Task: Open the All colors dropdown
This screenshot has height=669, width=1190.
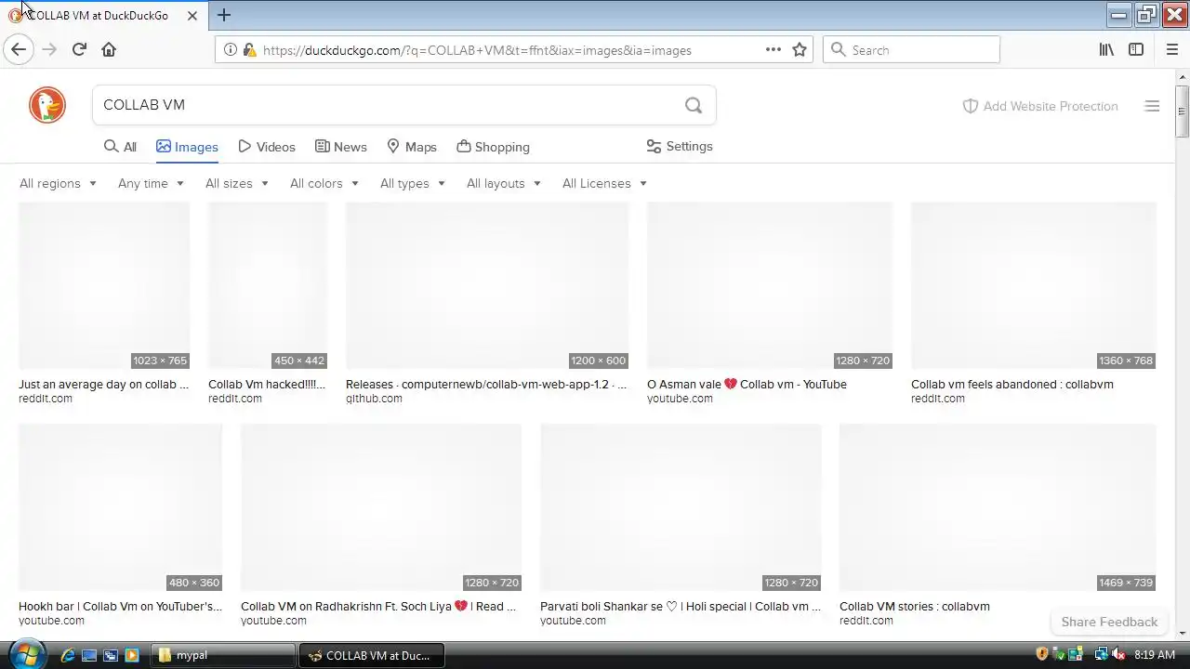Action: [324, 183]
